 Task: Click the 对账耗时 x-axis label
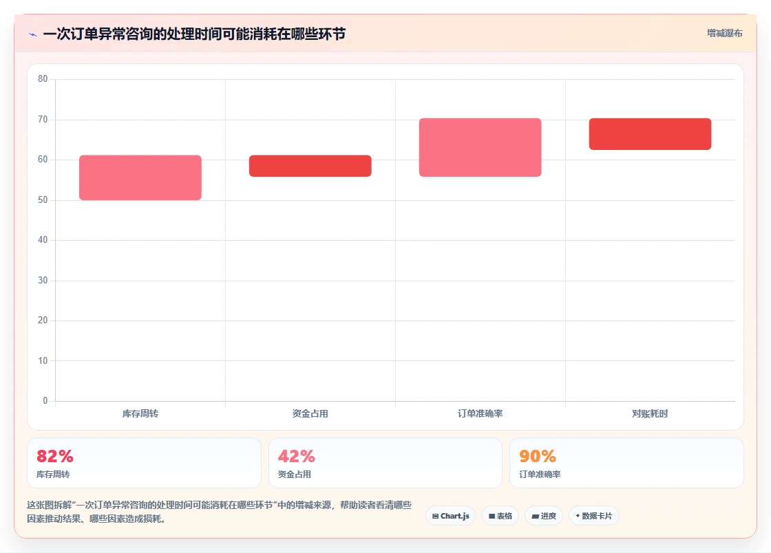(650, 413)
